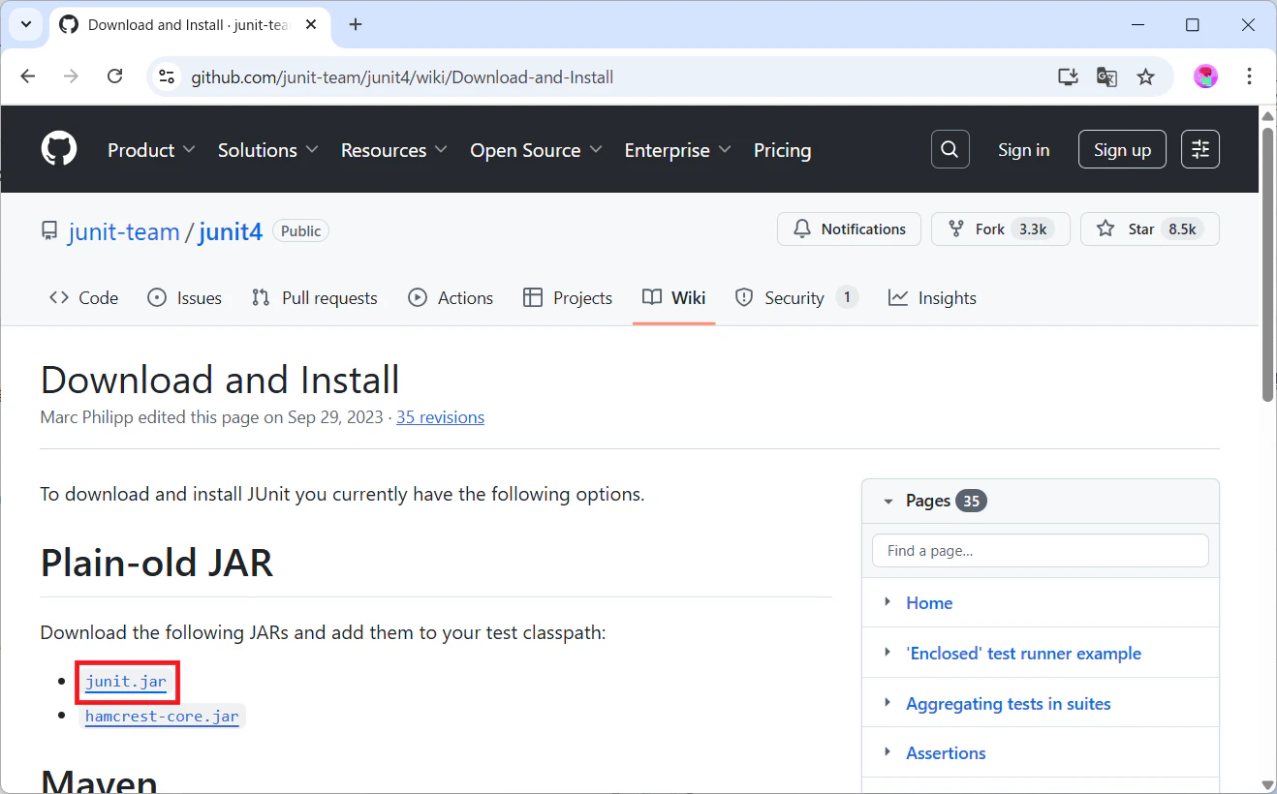Open the Home wiki page link

coord(929,603)
